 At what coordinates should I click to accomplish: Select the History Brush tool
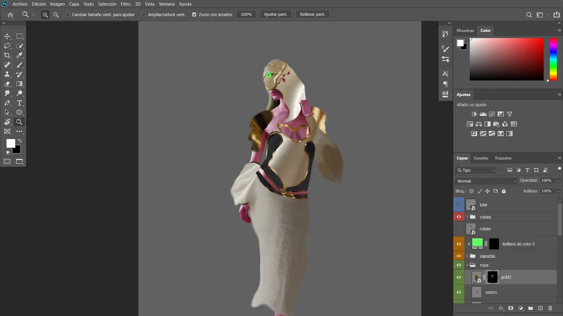(x=19, y=75)
